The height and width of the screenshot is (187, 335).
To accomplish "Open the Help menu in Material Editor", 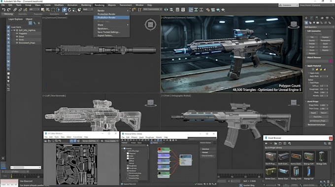I will [166, 137].
